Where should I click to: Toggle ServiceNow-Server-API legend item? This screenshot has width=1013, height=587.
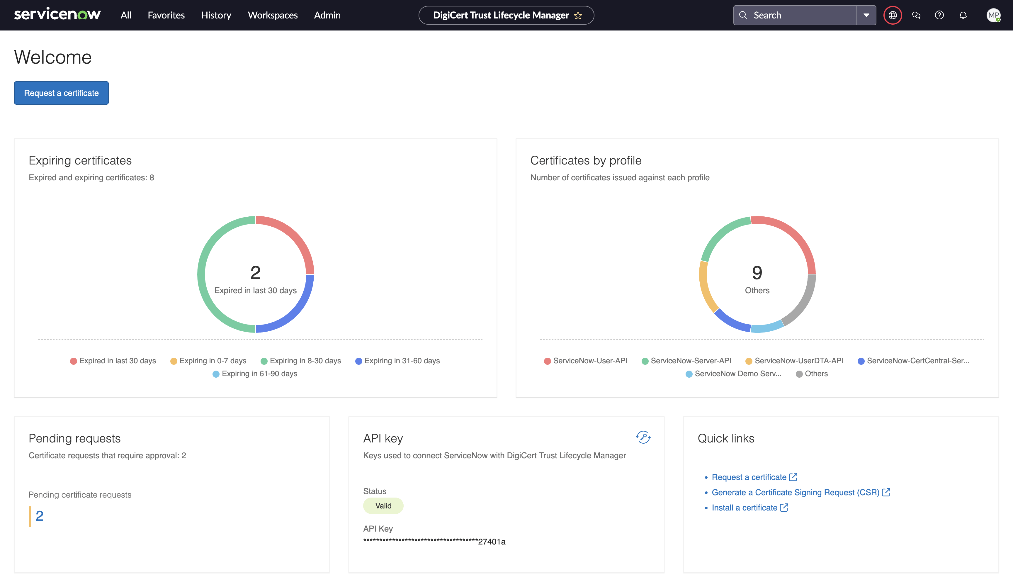(x=686, y=361)
